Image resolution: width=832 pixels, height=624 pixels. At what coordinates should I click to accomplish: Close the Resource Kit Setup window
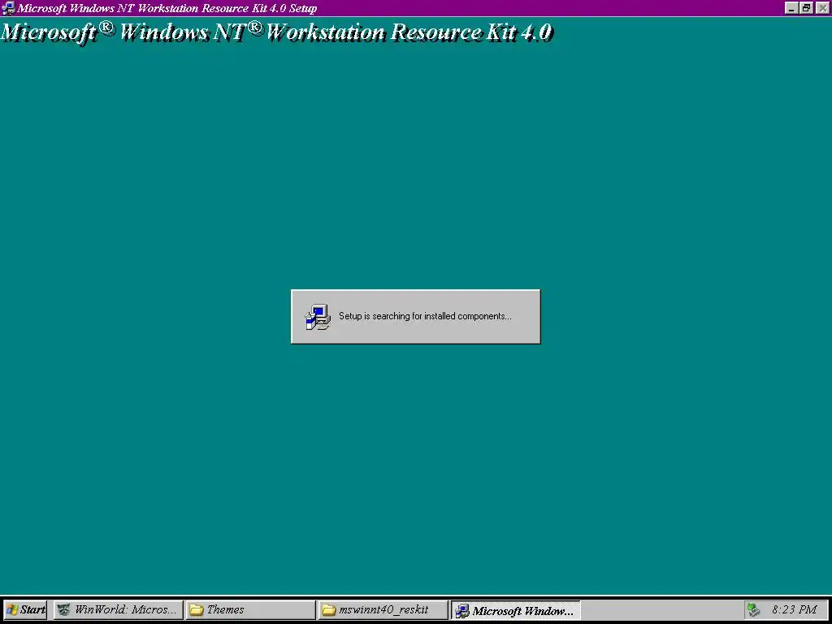point(824,8)
